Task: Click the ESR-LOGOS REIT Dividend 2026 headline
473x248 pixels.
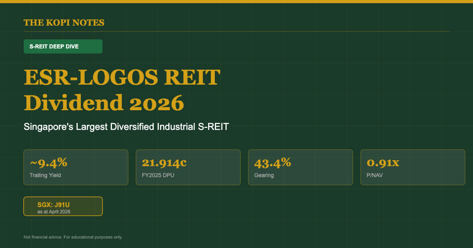Action: pyautogui.click(x=122, y=90)
